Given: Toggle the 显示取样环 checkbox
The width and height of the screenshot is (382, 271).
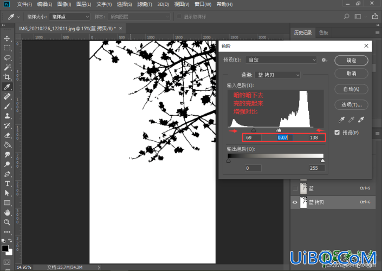Looking at the screenshot, I should point(179,17).
